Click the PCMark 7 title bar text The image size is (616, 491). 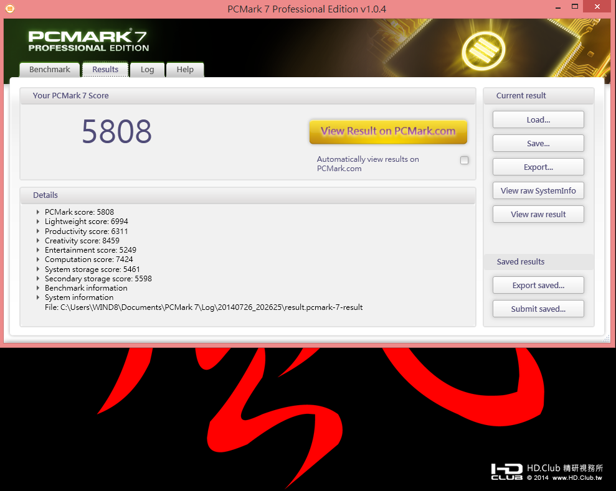pyautogui.click(x=307, y=9)
